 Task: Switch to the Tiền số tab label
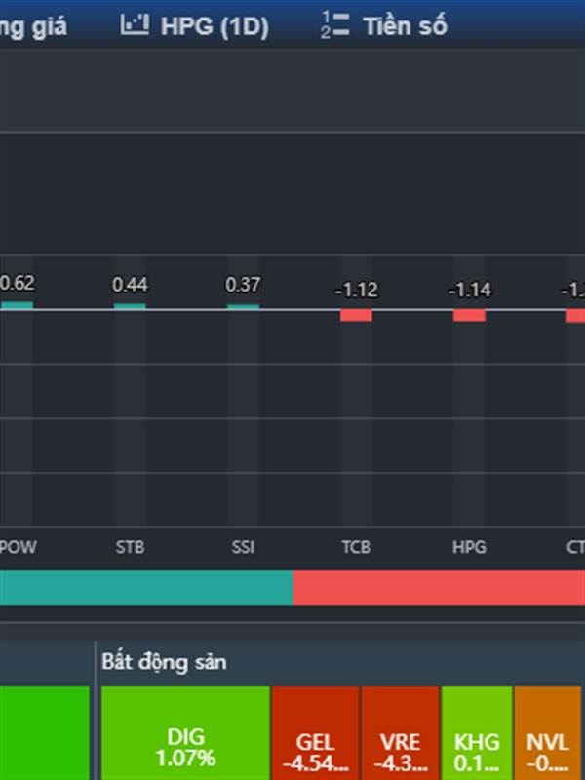[405, 27]
